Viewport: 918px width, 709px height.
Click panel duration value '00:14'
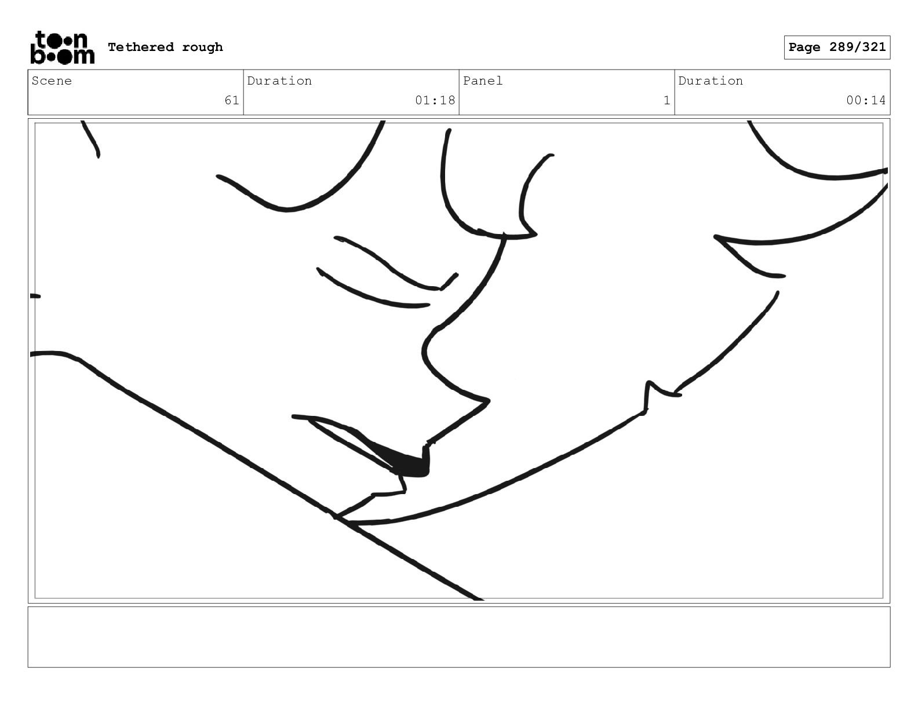(866, 100)
